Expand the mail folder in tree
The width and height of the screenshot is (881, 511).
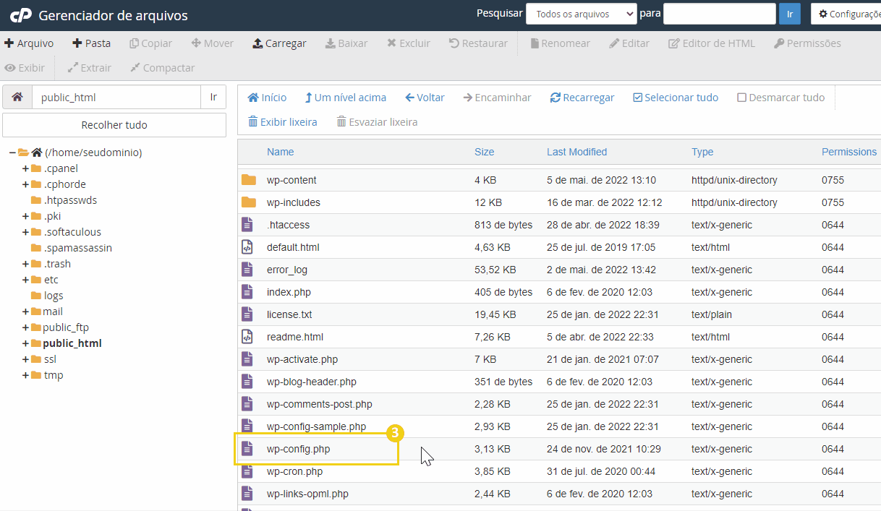[25, 312]
